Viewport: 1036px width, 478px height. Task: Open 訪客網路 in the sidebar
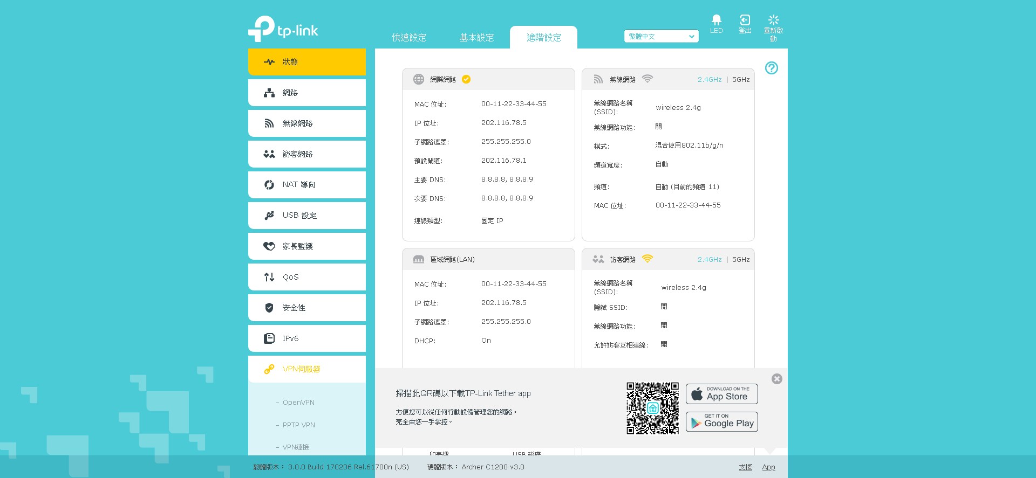(307, 154)
